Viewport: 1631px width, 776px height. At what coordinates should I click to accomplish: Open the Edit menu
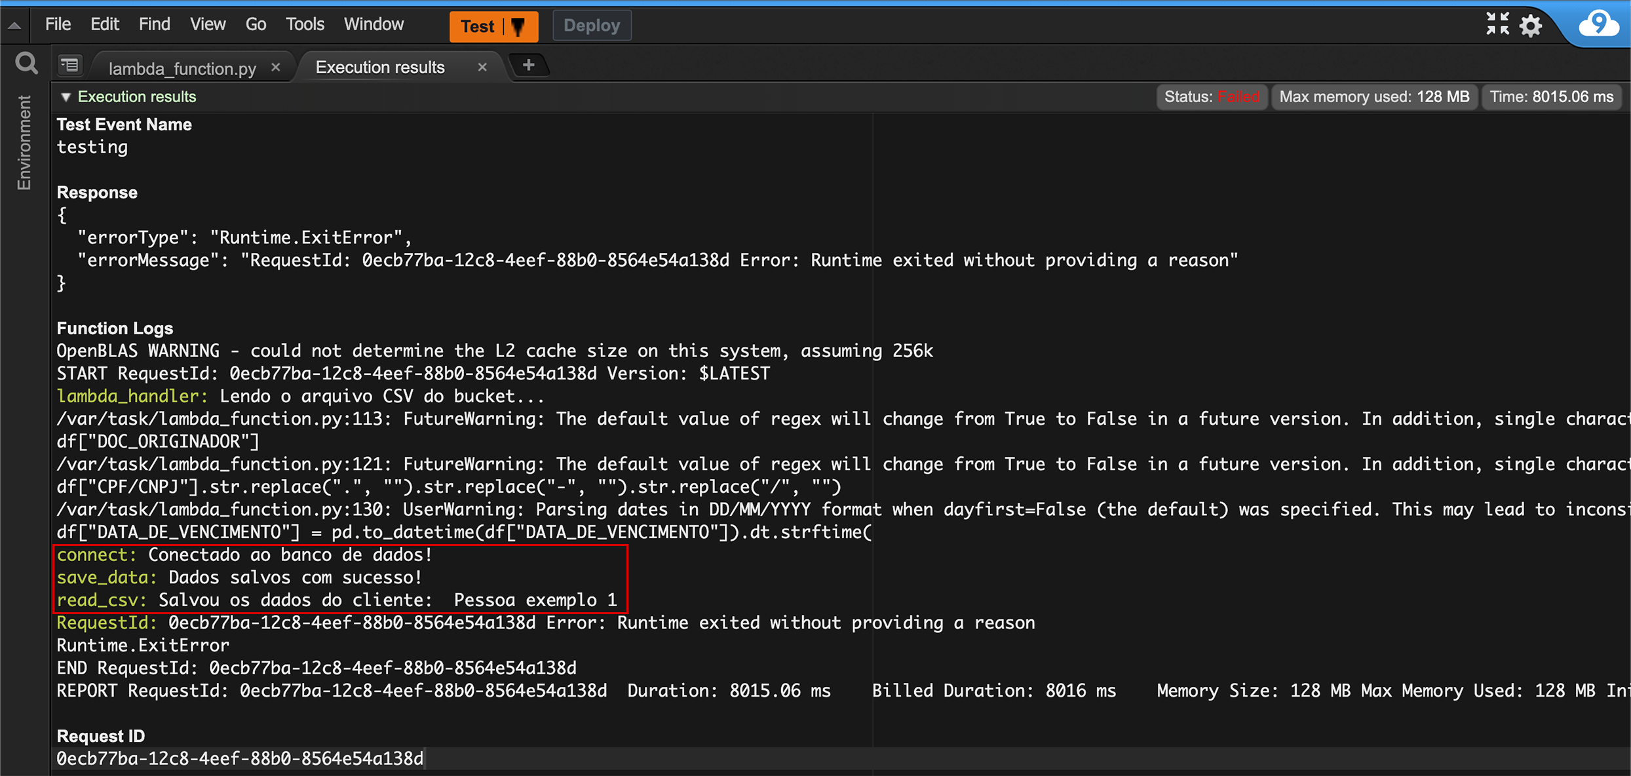[105, 24]
